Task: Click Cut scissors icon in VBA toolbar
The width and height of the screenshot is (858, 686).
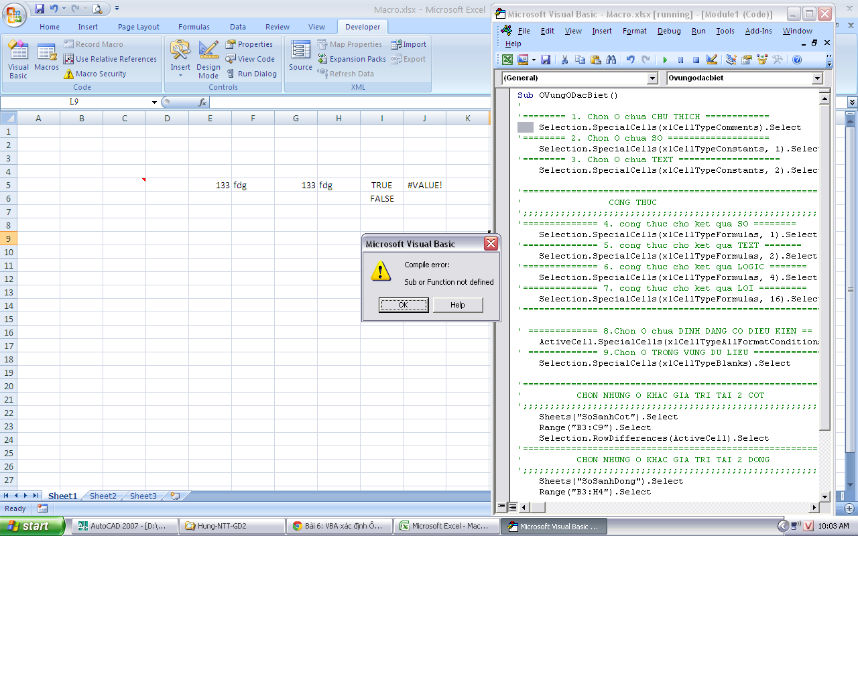Action: [x=564, y=60]
